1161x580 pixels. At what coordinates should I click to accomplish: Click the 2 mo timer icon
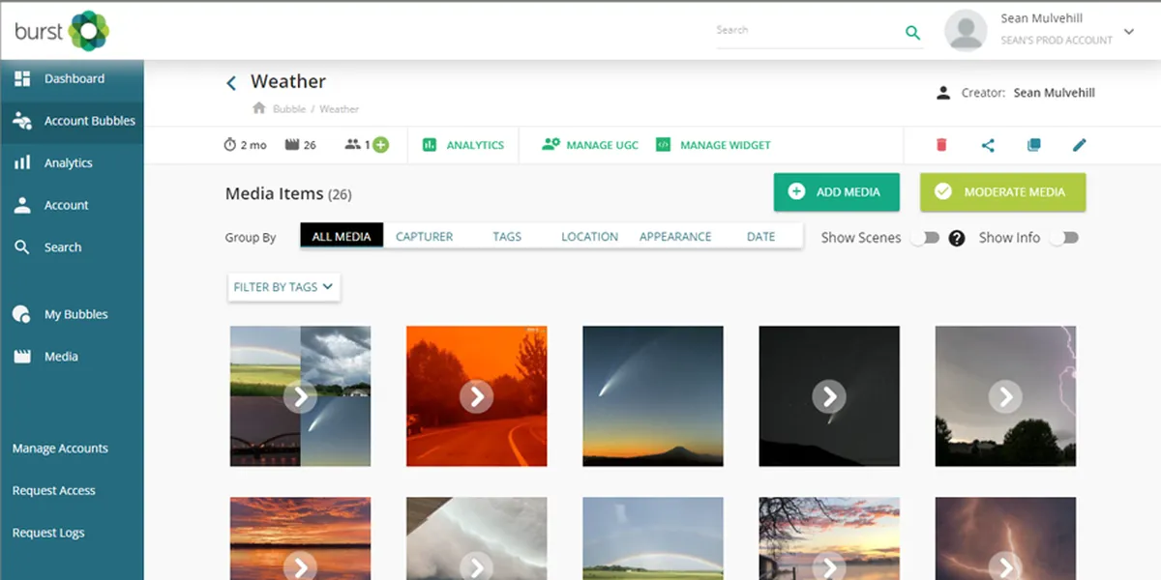click(230, 145)
